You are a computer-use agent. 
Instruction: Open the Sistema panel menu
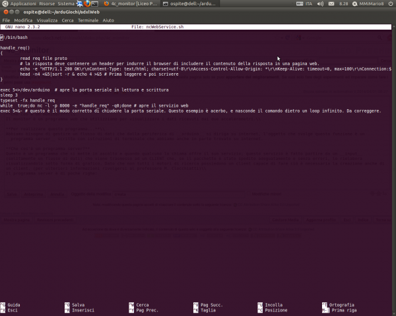(x=66, y=3)
